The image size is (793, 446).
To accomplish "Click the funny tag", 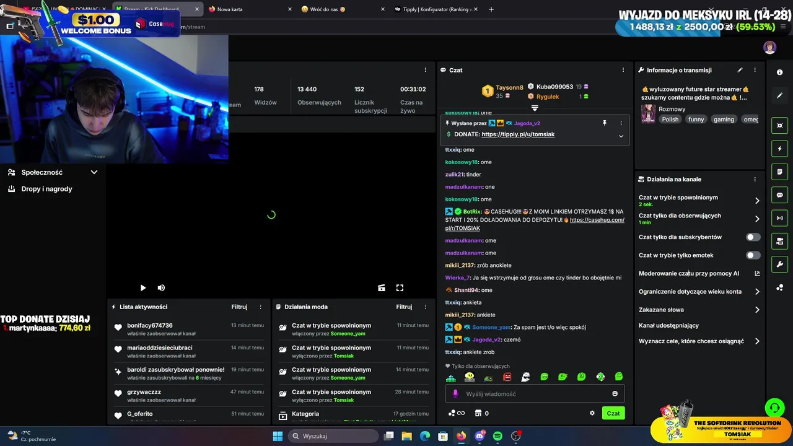I will (x=696, y=120).
